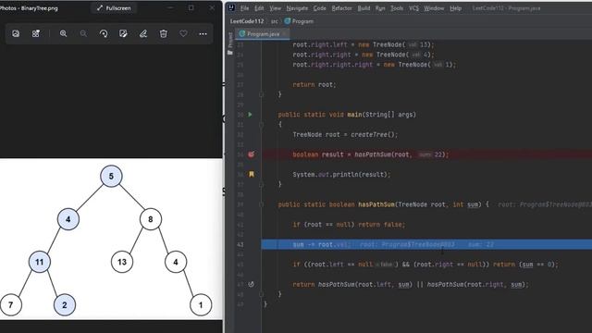
Task: Open the Refactor menu
Action: tap(341, 8)
